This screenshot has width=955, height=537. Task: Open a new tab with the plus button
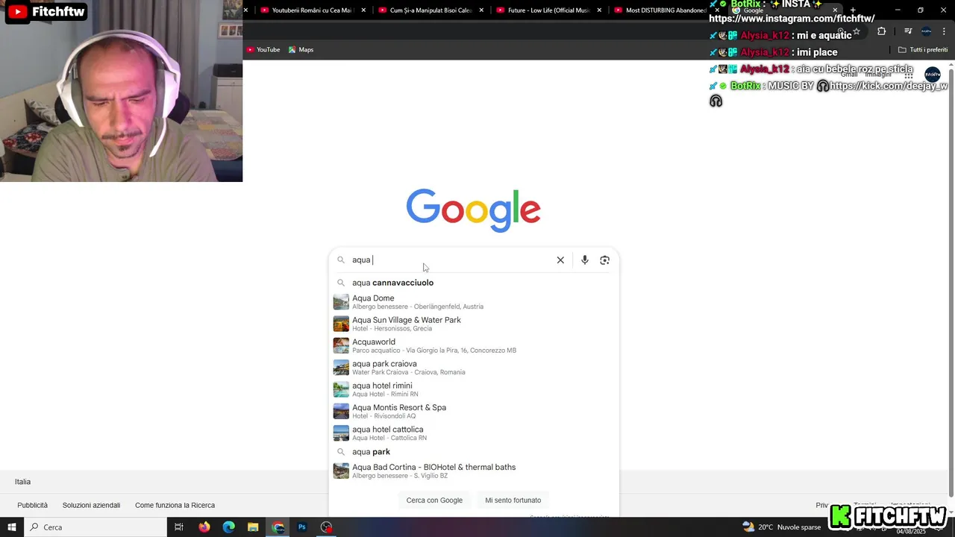(853, 10)
